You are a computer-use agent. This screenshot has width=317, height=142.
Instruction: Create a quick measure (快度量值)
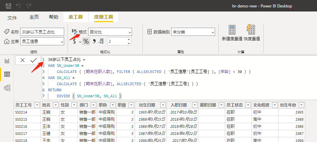[x=252, y=33]
